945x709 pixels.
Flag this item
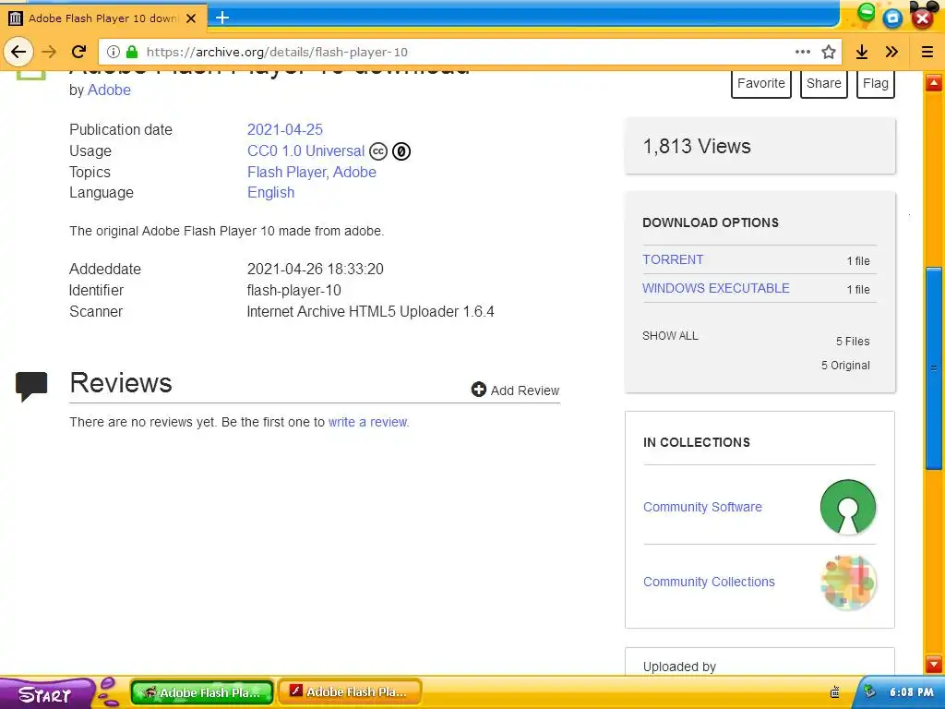tap(876, 84)
